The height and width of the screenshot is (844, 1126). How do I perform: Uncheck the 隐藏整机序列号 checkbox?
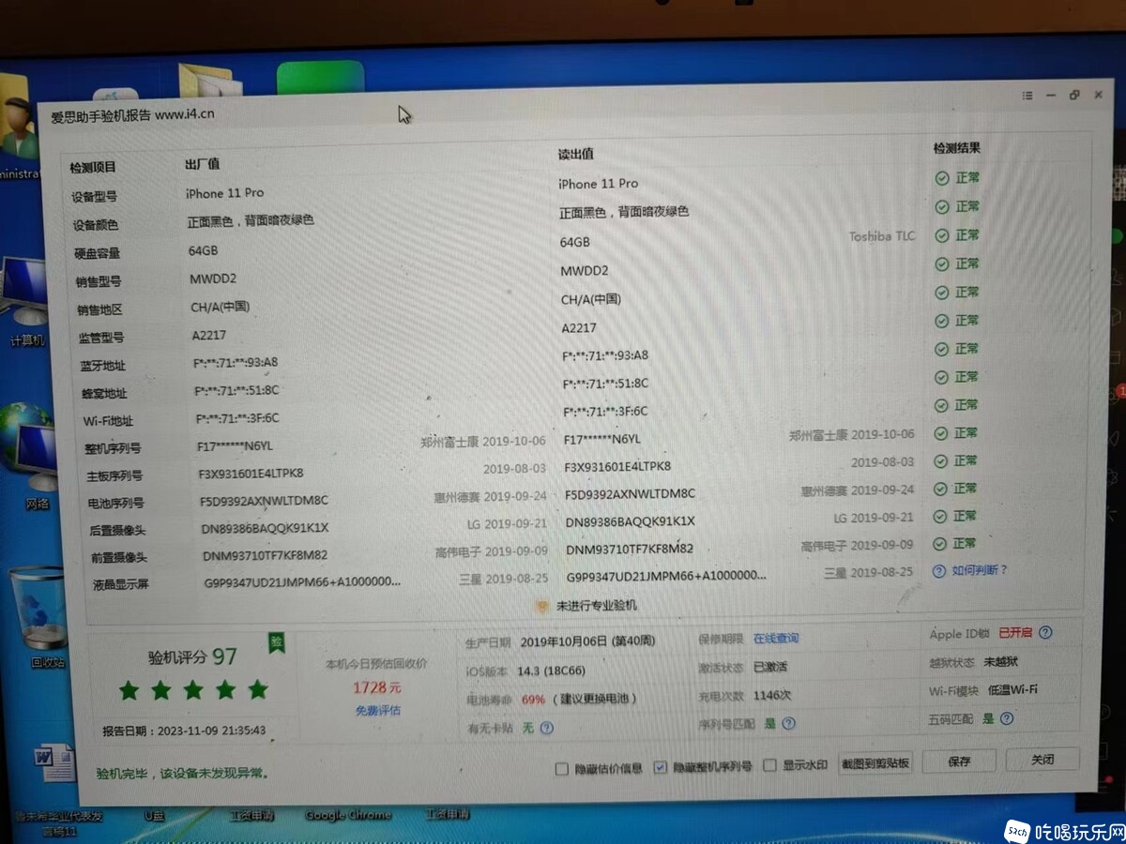[x=661, y=767]
